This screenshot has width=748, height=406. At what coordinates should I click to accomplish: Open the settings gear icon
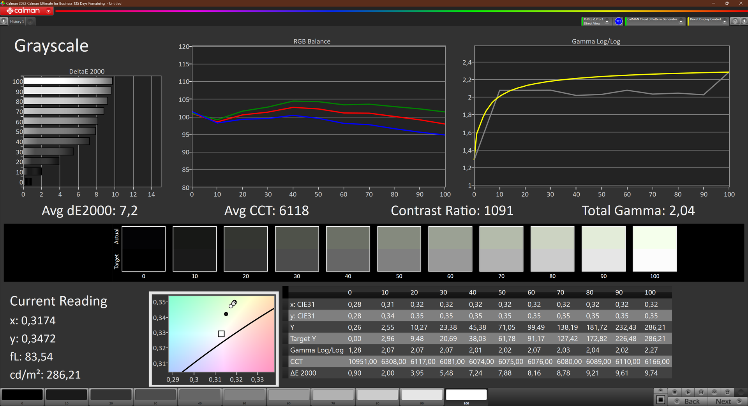(735, 21)
